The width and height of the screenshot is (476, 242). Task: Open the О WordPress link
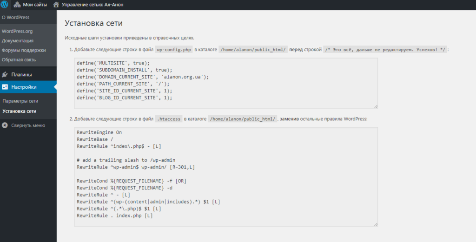pyautogui.click(x=15, y=17)
